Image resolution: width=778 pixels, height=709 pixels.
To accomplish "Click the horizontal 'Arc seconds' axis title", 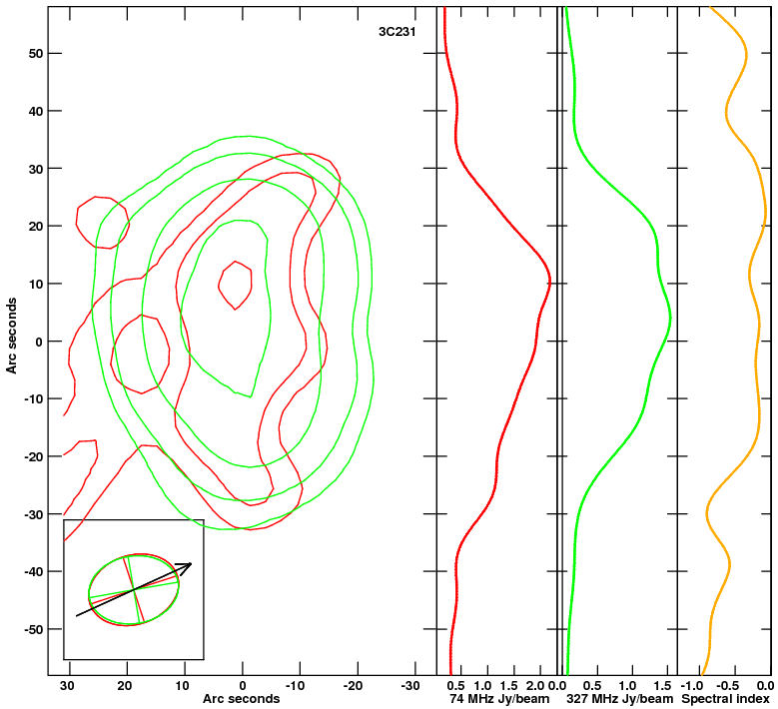I will pos(241,699).
